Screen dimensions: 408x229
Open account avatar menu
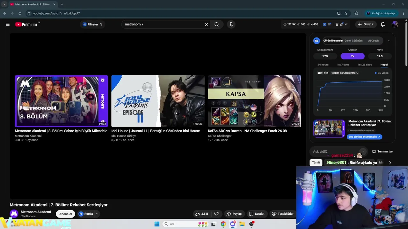tap(395, 24)
